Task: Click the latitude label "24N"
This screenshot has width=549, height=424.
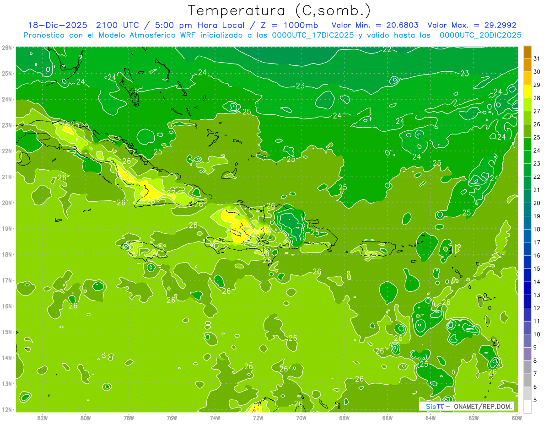Action: coord(6,99)
